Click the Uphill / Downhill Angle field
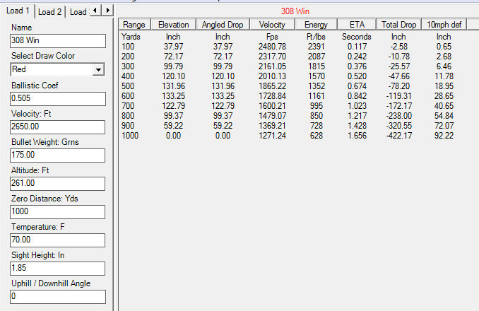The image size is (479, 311). click(58, 297)
